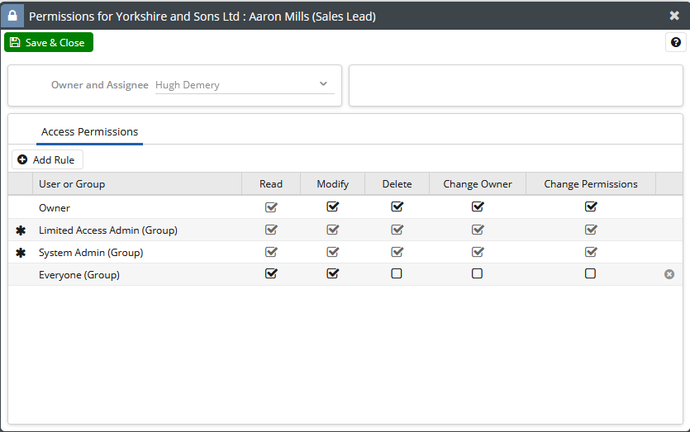690x432 pixels.
Task: Add a new access rule
Action: pos(47,159)
